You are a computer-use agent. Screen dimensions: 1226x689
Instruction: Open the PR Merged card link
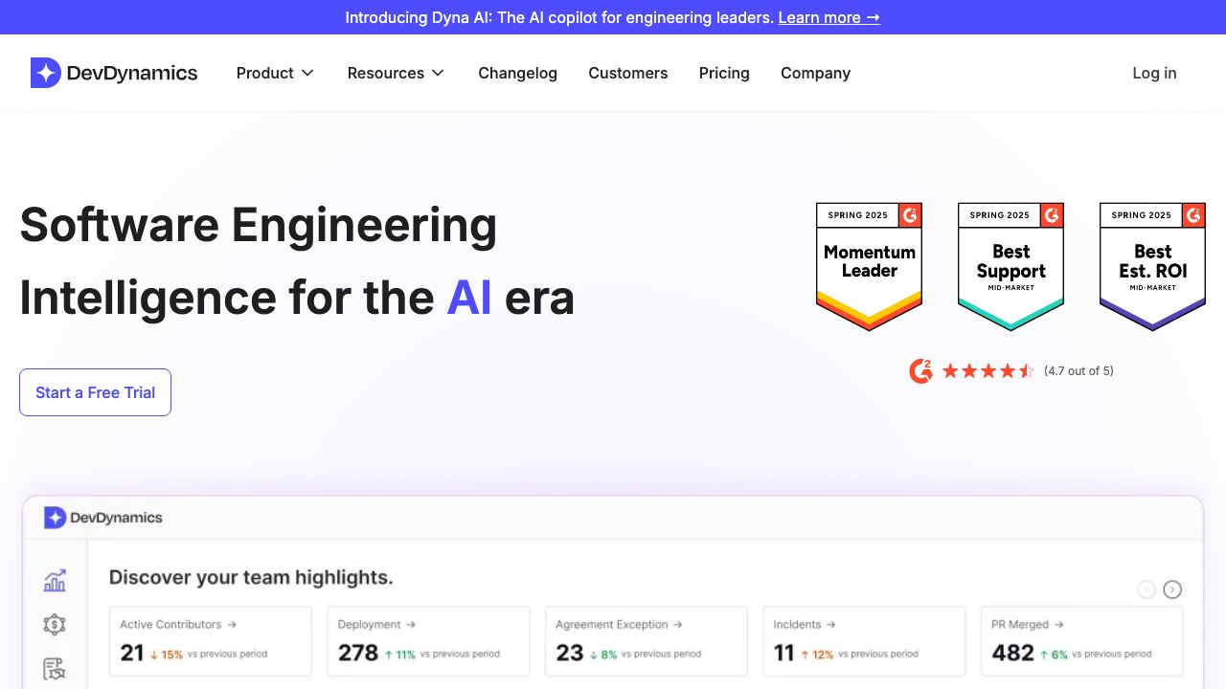pos(1027,625)
